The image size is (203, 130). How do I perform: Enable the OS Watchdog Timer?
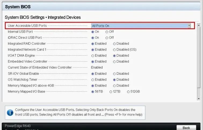tap(93, 80)
